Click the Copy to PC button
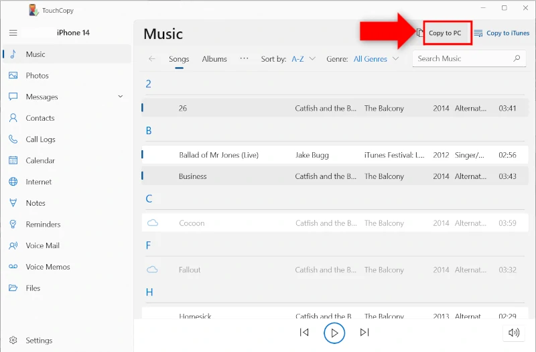 point(445,33)
